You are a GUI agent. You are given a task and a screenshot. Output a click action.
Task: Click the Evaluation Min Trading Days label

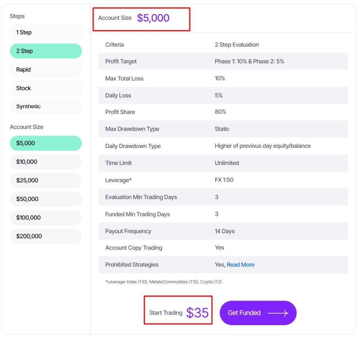click(x=141, y=197)
